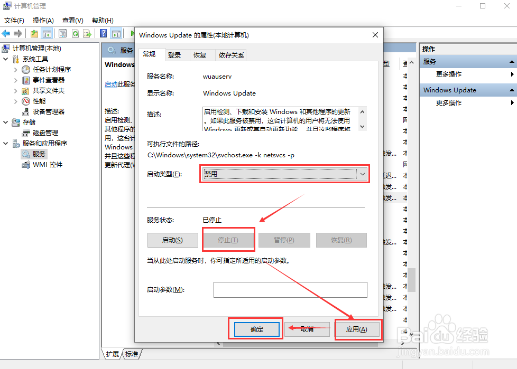Click the description box scroll-down arrow
This screenshot has height=369, width=517.
pos(362,126)
